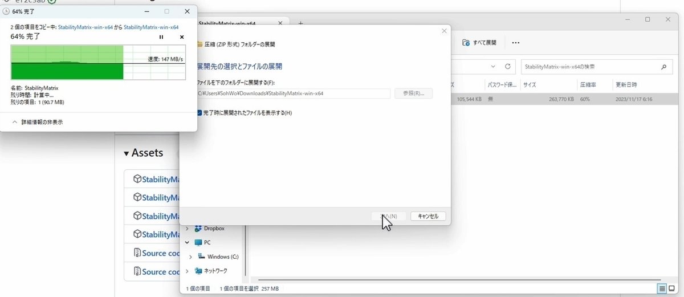This screenshot has height=297, width=684.
Task: Click the 残り時間: 計算中... line
Action: (x=32, y=95)
